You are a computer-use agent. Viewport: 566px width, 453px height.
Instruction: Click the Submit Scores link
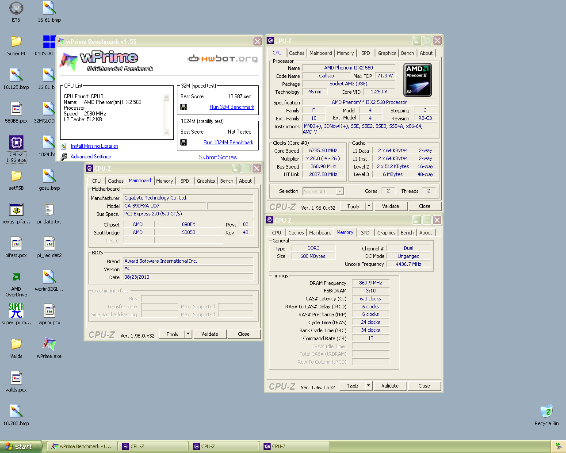tap(218, 157)
